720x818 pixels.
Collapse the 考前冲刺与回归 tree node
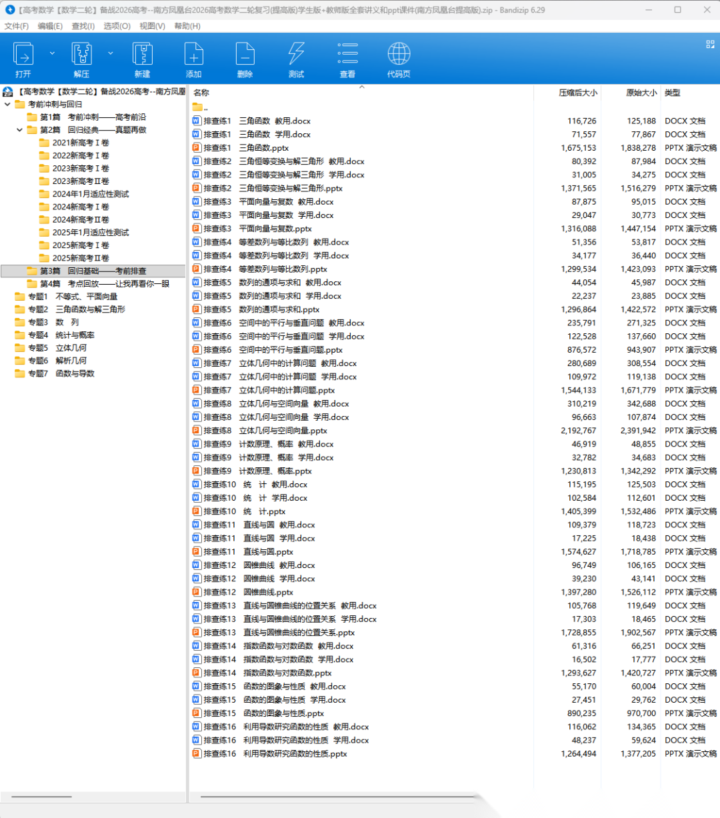click(8, 105)
